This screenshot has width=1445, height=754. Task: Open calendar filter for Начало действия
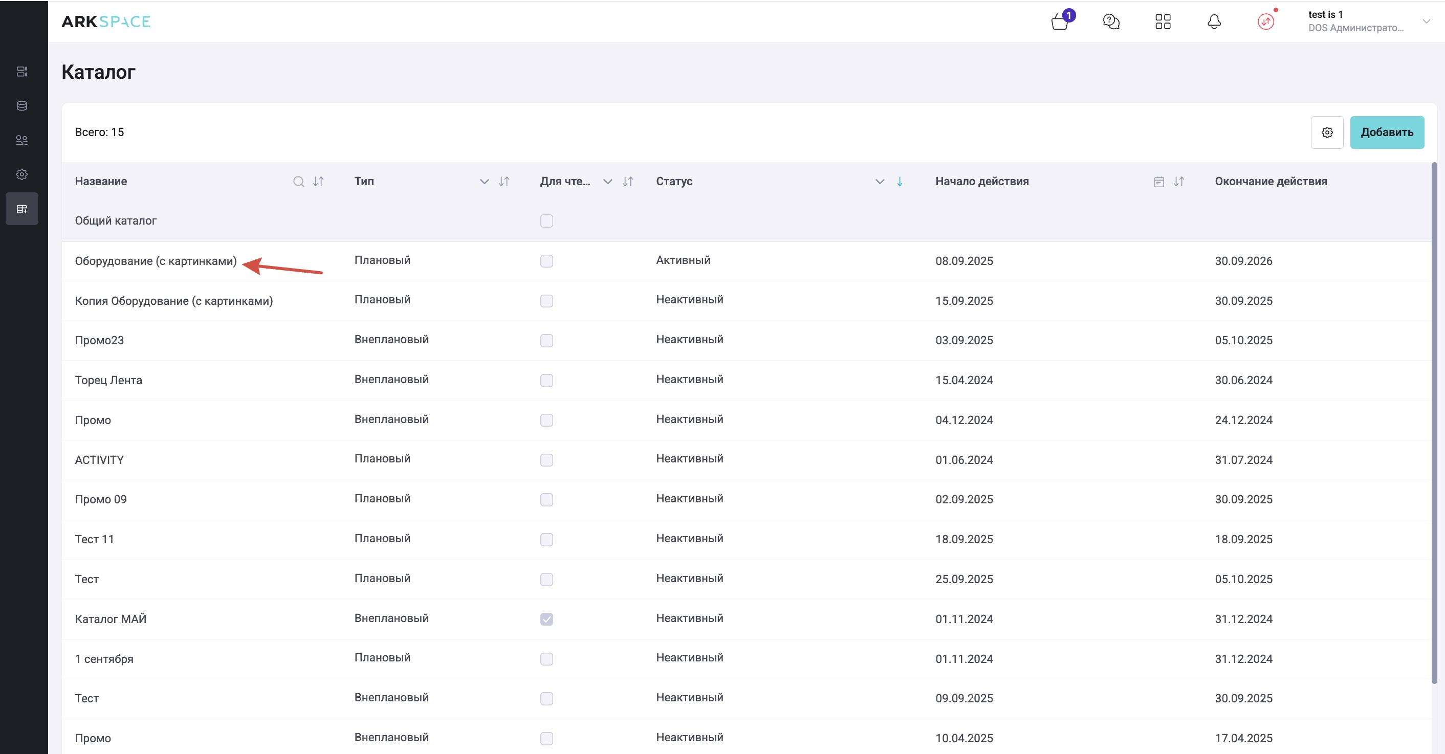[x=1159, y=182]
